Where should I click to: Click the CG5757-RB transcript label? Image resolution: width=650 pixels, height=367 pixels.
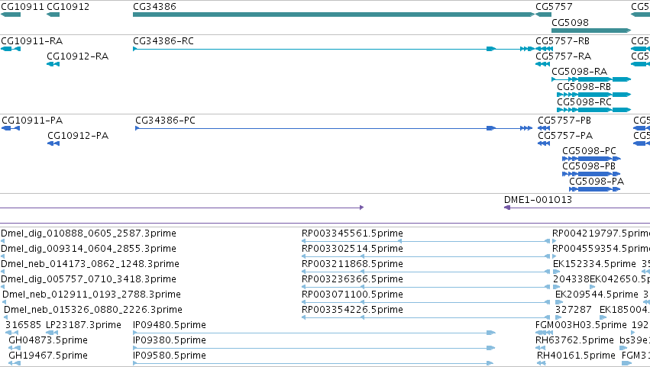point(562,41)
